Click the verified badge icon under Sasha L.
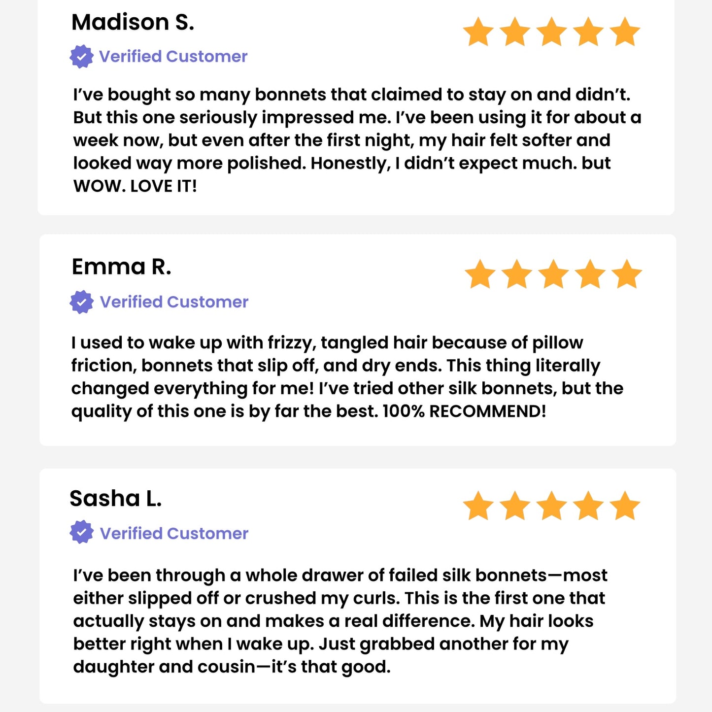The image size is (712, 712). (81, 532)
